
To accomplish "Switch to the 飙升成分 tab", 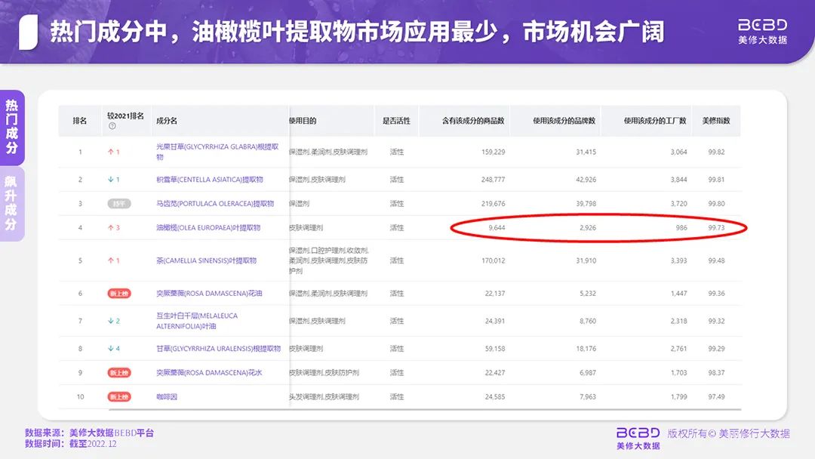I will point(11,204).
